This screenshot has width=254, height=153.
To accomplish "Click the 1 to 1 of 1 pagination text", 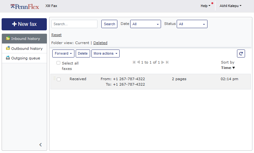I will (150, 62).
